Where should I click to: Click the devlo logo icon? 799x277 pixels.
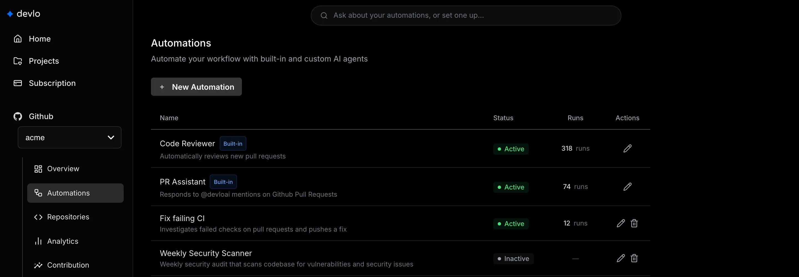[10, 14]
